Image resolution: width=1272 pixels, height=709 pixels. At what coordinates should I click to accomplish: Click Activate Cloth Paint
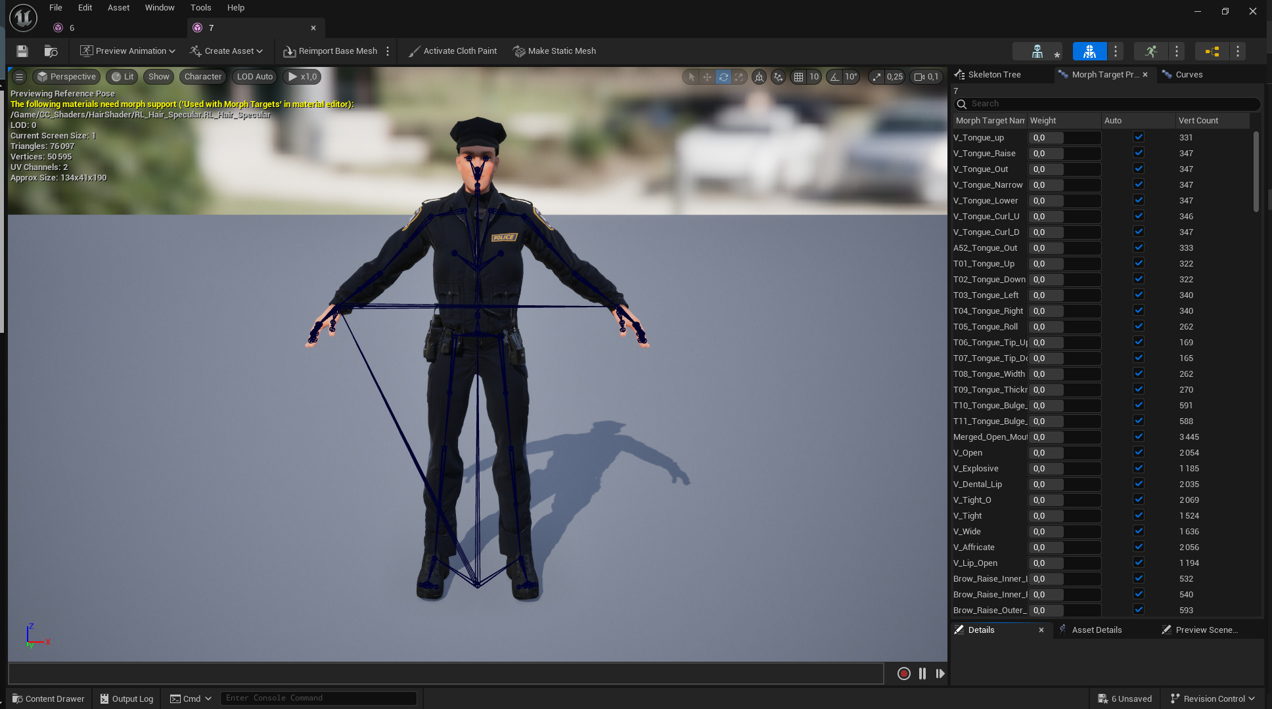[452, 51]
